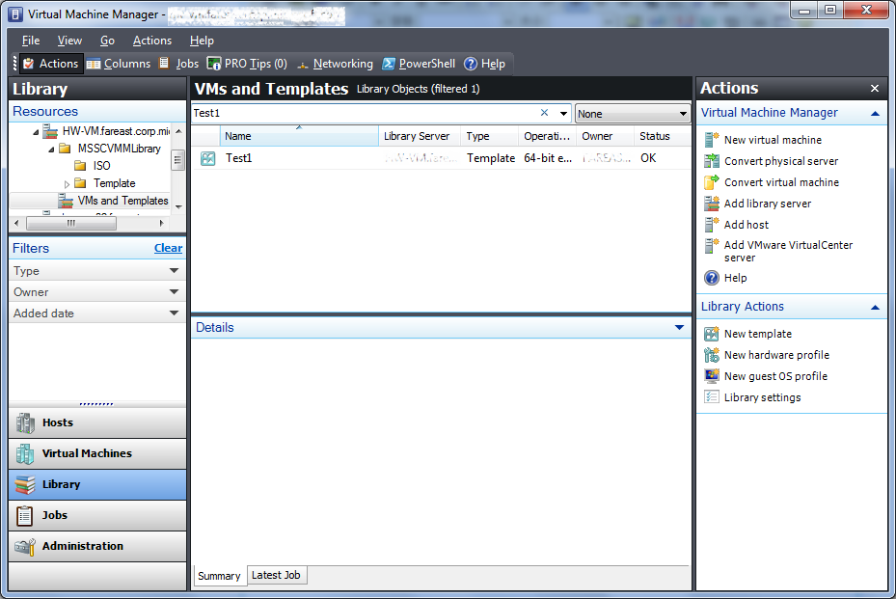Click the New virtual machine icon
The height and width of the screenshot is (599, 896).
pos(712,140)
